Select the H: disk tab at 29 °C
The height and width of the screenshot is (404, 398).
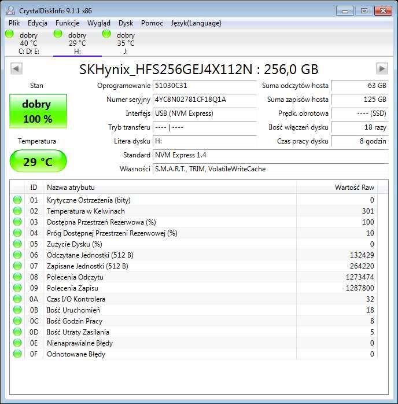pos(78,43)
